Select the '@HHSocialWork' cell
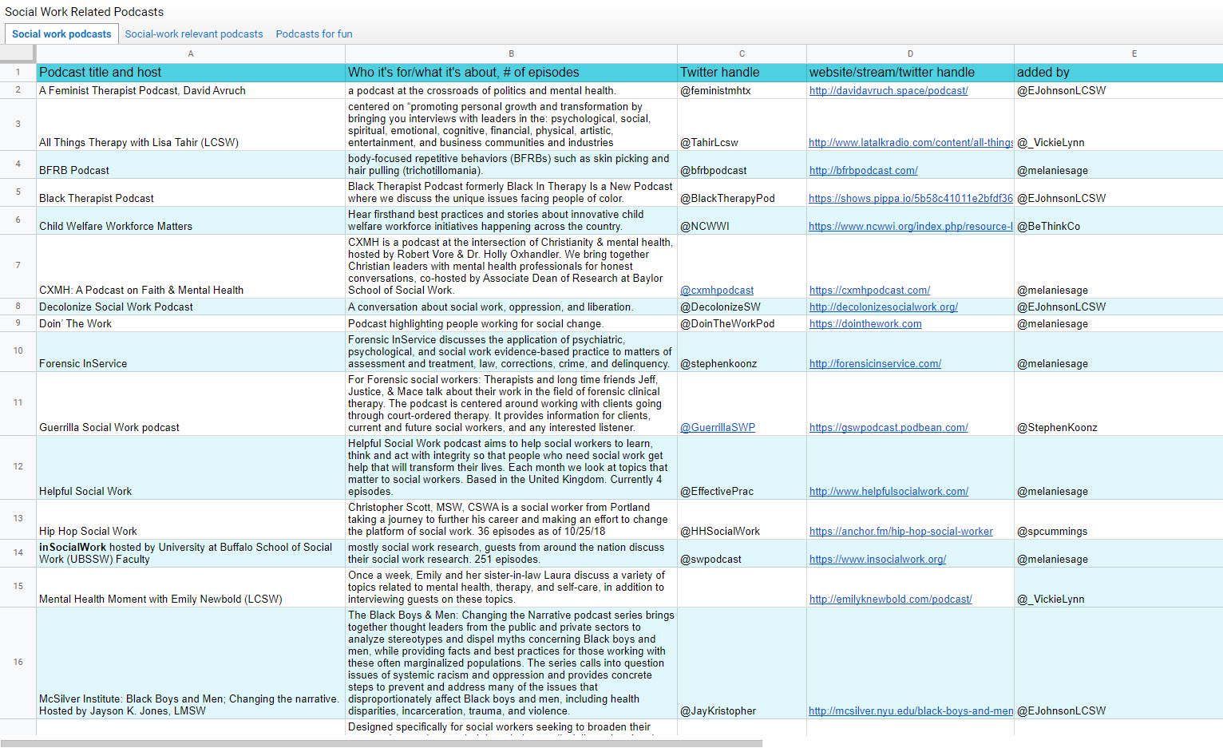Image resolution: width=1223 pixels, height=748 pixels. click(x=742, y=520)
